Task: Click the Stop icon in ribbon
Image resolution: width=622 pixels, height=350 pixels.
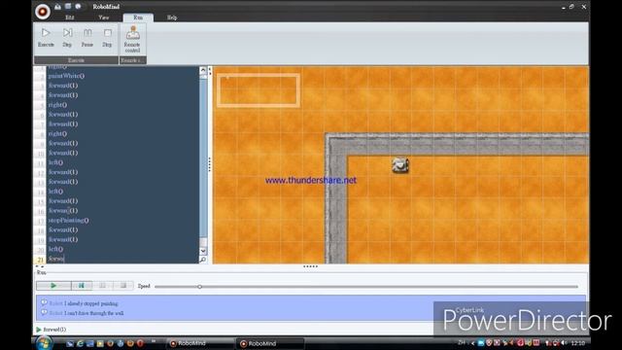Action: 108,33
